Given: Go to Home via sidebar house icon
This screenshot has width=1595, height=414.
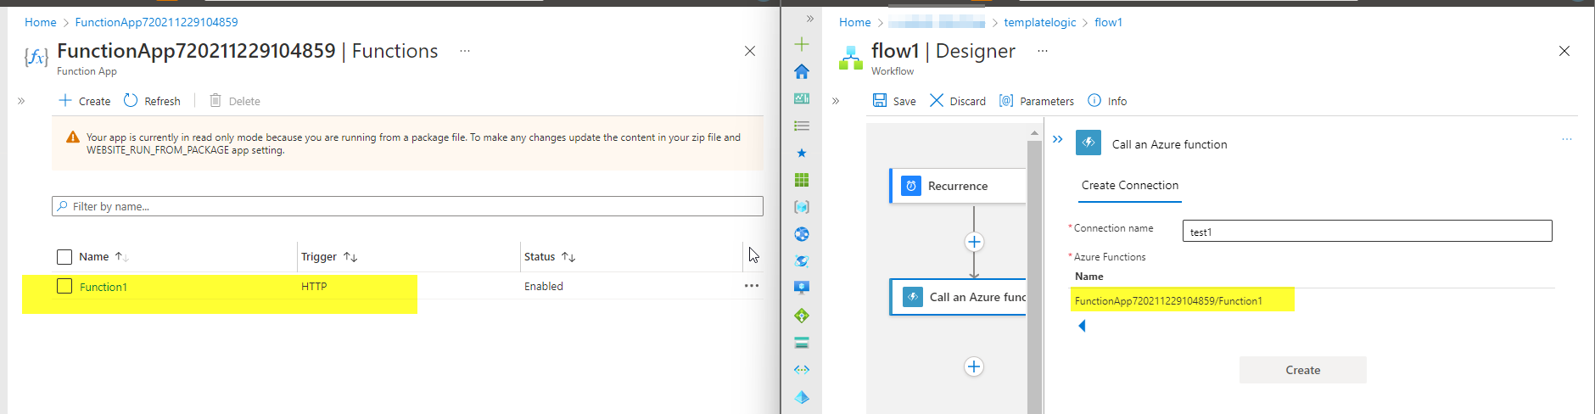Looking at the screenshot, I should coord(802,71).
